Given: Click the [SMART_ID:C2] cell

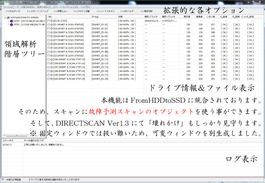Looking at the screenshot, I should tap(100, 60).
